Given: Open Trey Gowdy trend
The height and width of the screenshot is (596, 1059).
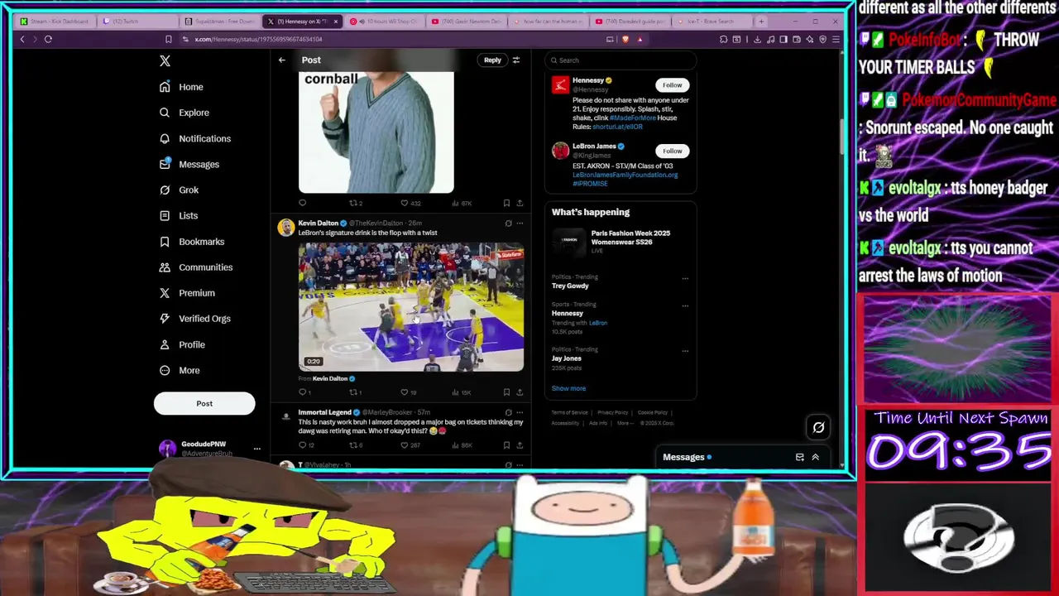Looking at the screenshot, I should [x=570, y=286].
